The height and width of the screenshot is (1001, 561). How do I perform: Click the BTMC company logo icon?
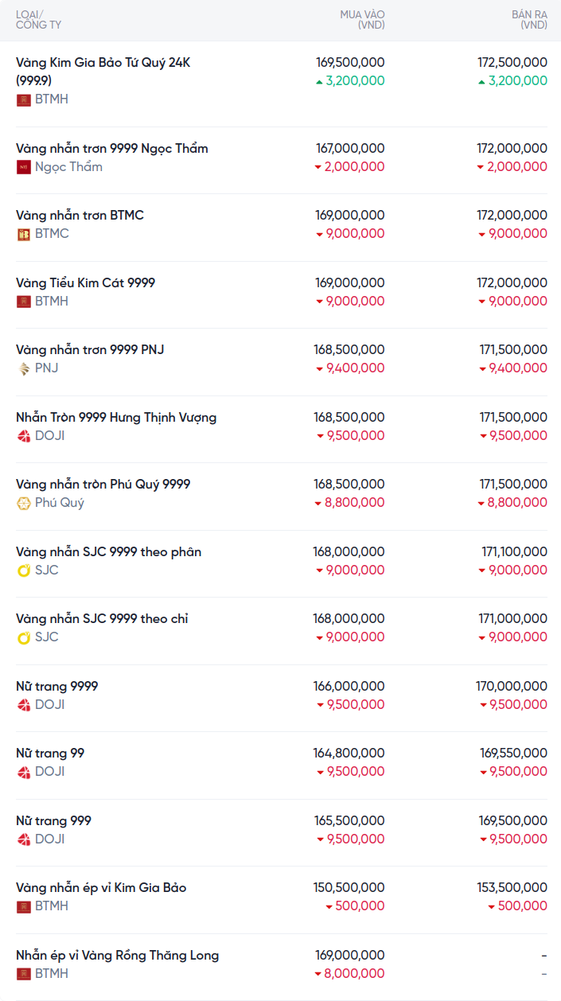point(23,234)
